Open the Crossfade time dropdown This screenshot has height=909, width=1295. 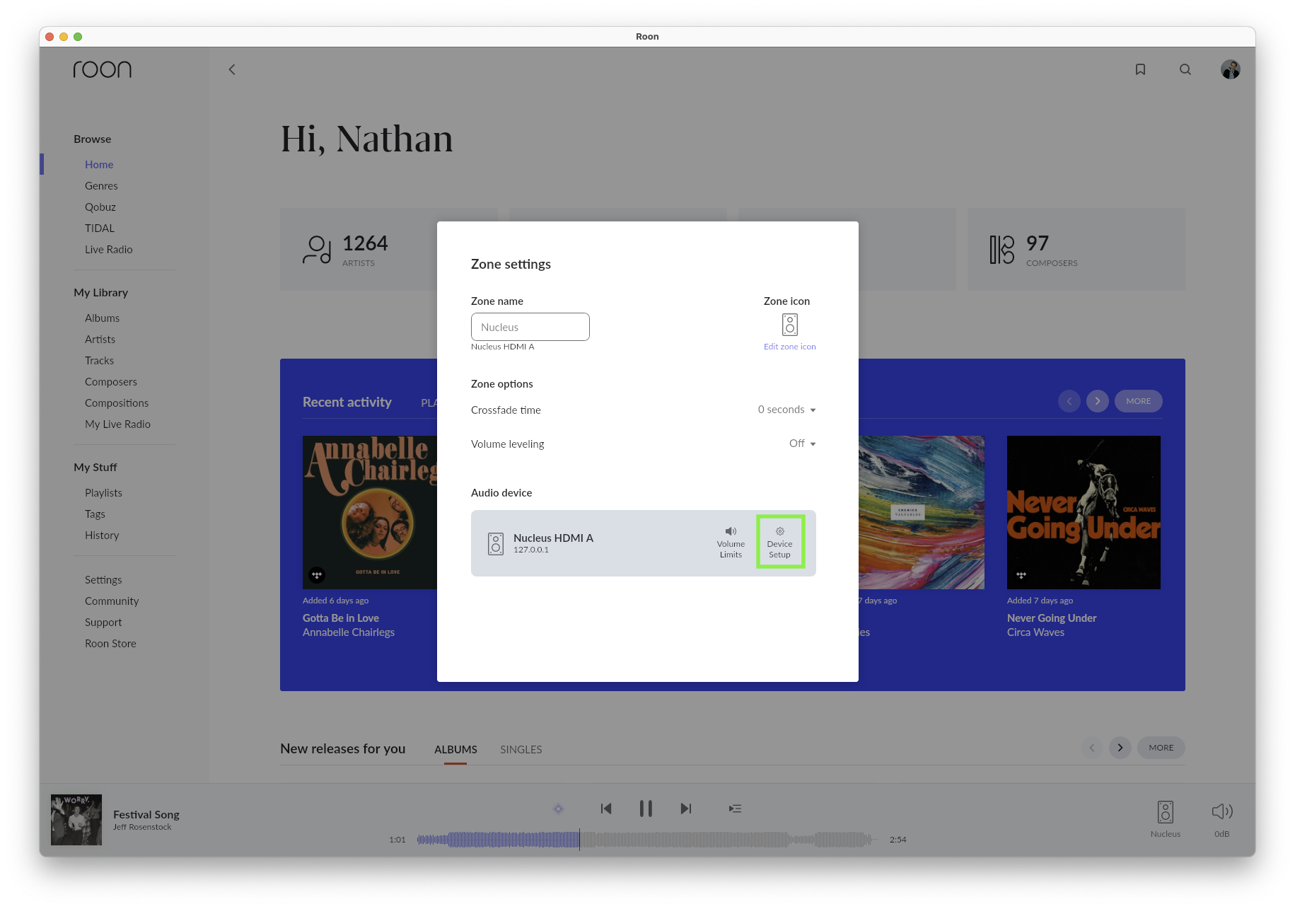pos(786,410)
